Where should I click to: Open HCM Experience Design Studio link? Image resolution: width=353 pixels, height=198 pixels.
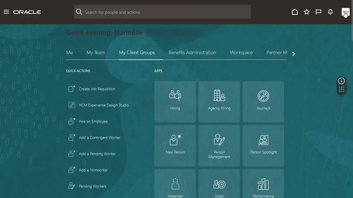click(104, 105)
